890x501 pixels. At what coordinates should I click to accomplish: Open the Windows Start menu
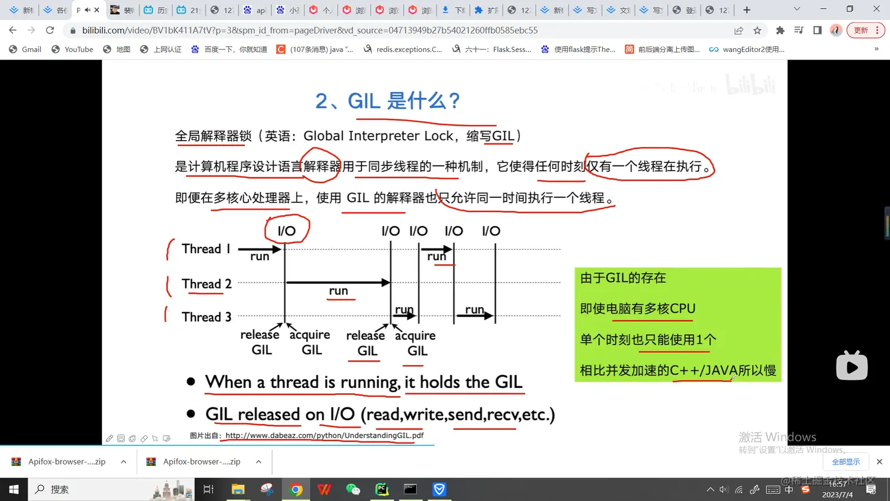point(14,489)
